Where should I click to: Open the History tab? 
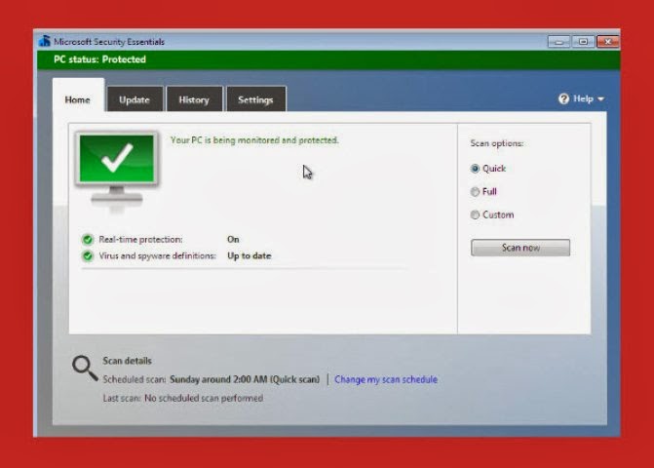[194, 98]
